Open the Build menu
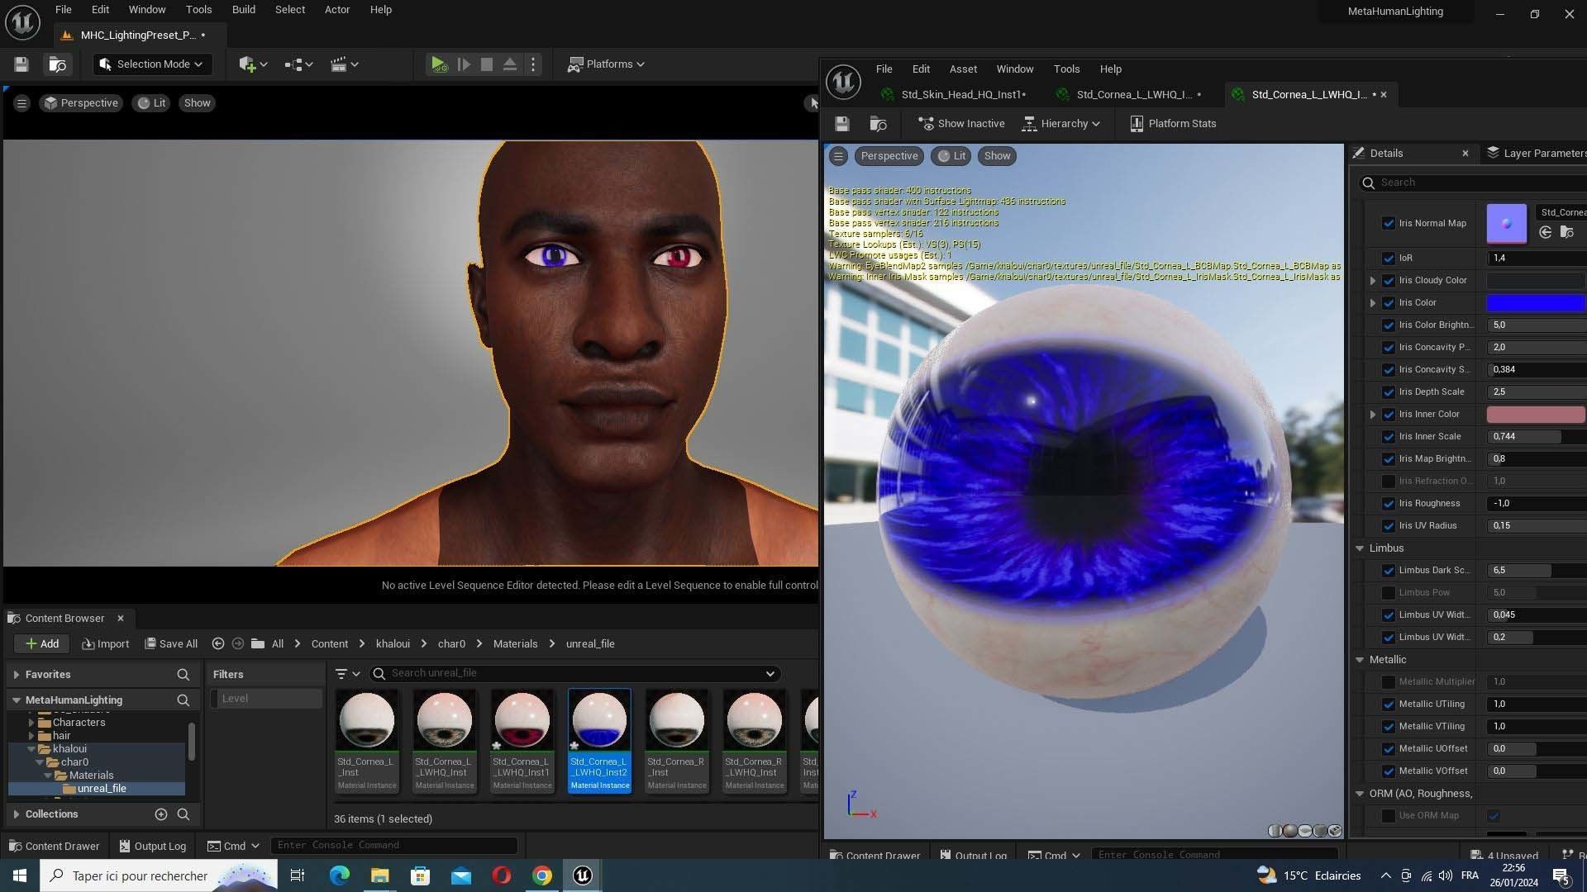 pos(243,10)
